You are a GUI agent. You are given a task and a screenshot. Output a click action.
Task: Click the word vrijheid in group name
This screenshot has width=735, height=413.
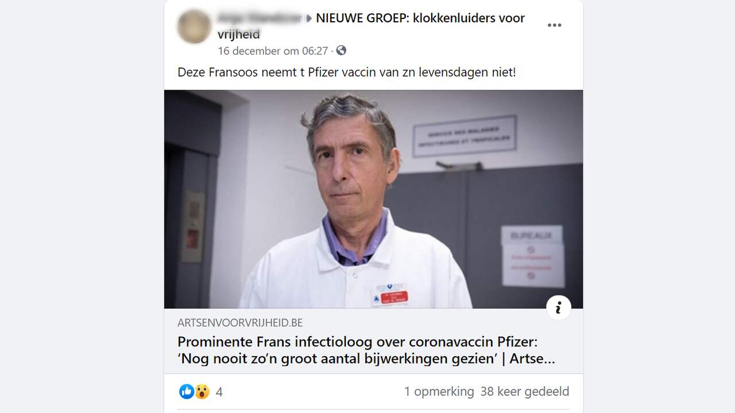tap(239, 34)
